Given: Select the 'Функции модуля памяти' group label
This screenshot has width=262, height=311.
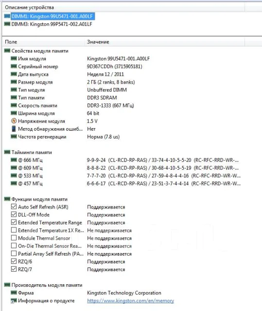Looking at the screenshot, I should [x=39, y=199].
